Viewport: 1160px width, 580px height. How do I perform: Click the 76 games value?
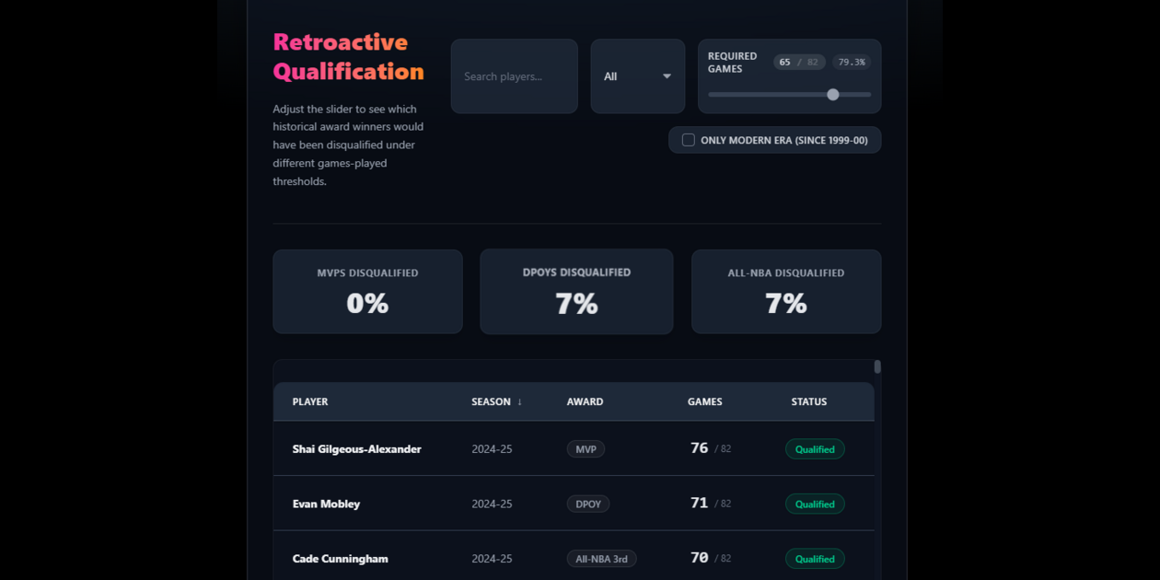(699, 448)
